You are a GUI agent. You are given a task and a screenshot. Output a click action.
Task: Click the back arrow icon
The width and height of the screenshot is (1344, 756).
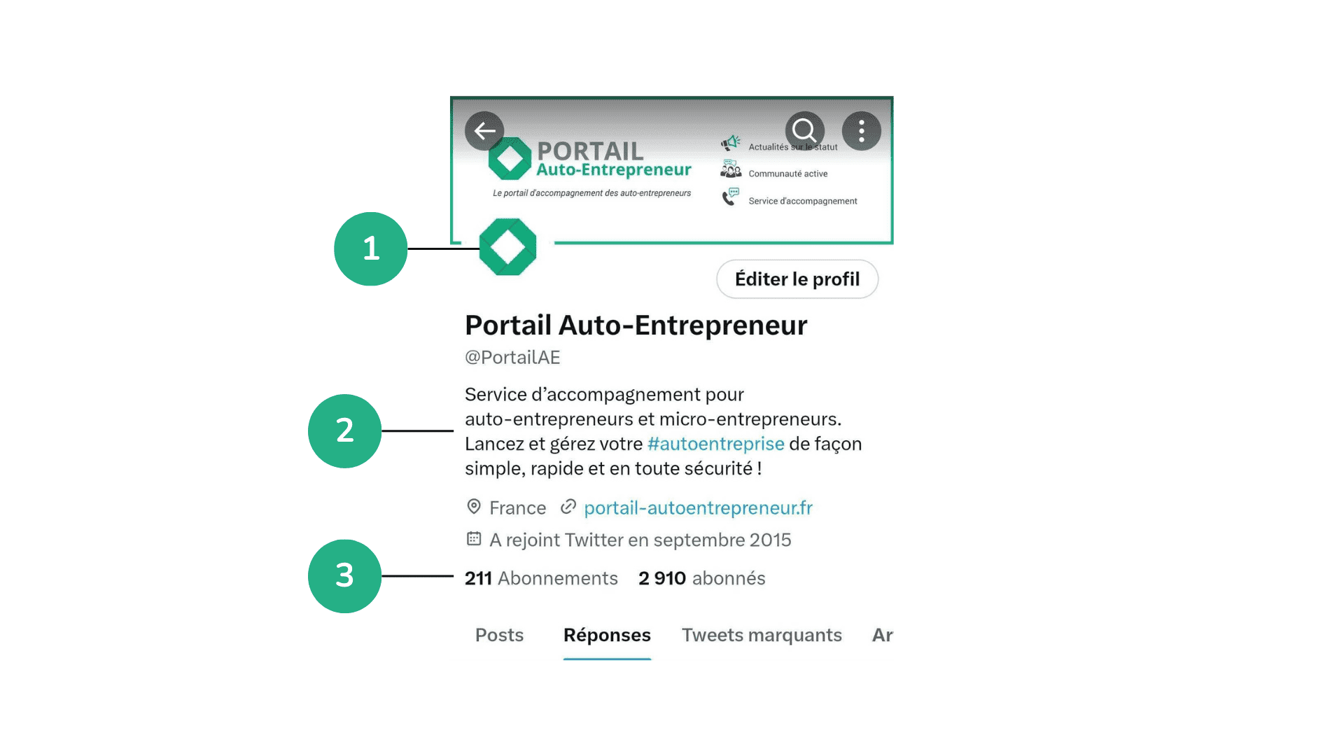click(484, 131)
